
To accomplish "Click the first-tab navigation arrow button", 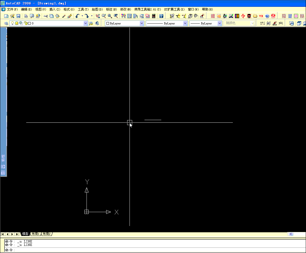I will 3,234.
